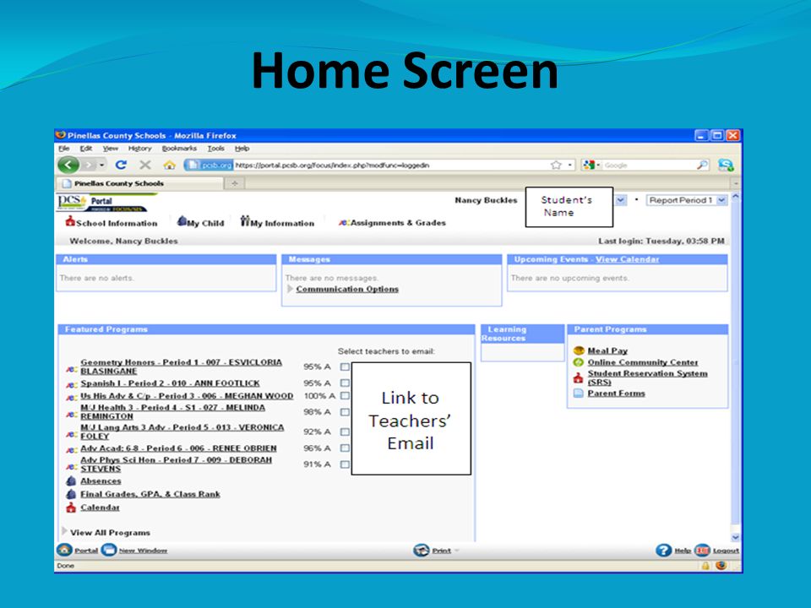Click the Logout icon
811x608 pixels.
(x=702, y=550)
